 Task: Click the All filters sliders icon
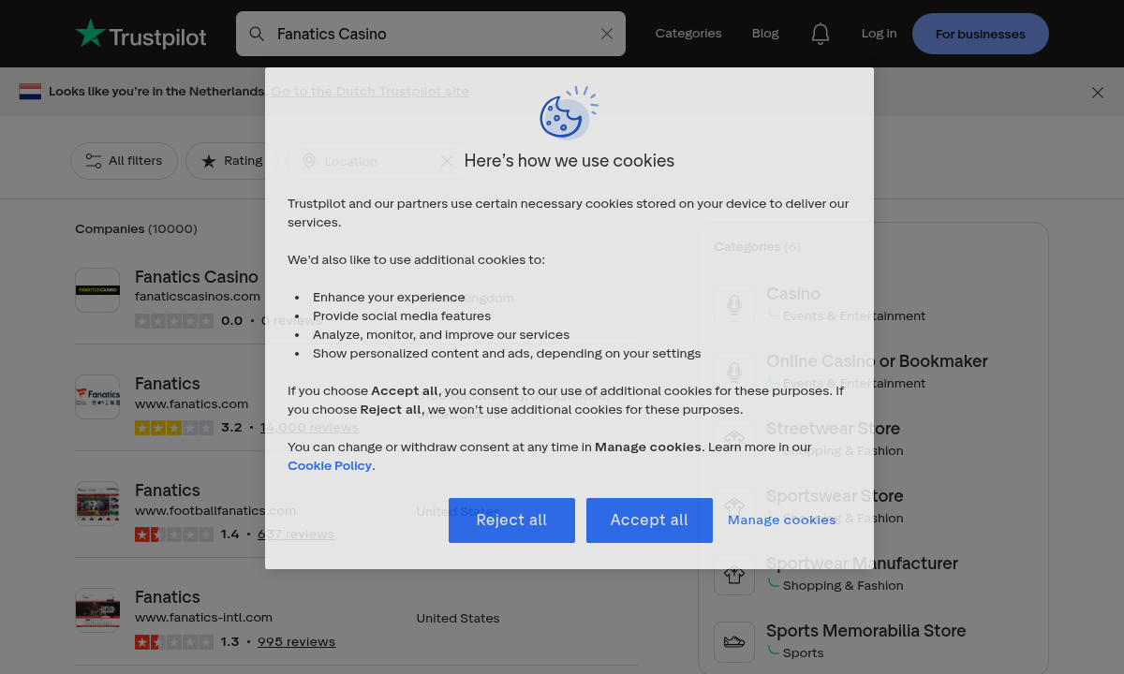[94, 161]
